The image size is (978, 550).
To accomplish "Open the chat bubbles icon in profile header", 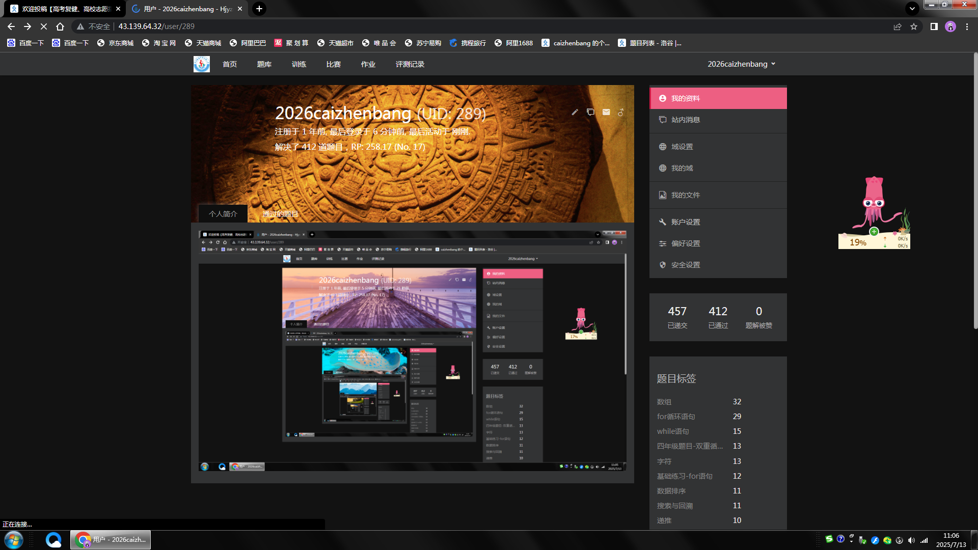I will pos(590,112).
